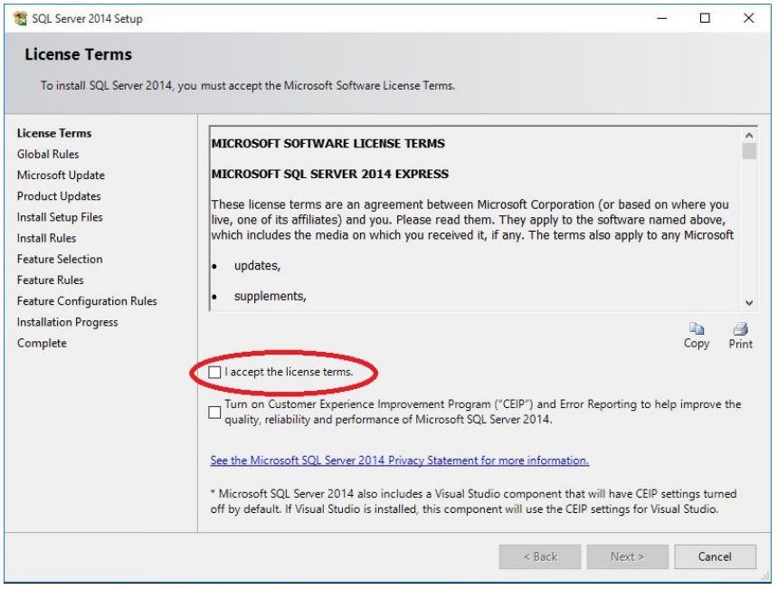778x589 pixels.
Task: Select License Terms step in sidebar
Action: [54, 134]
